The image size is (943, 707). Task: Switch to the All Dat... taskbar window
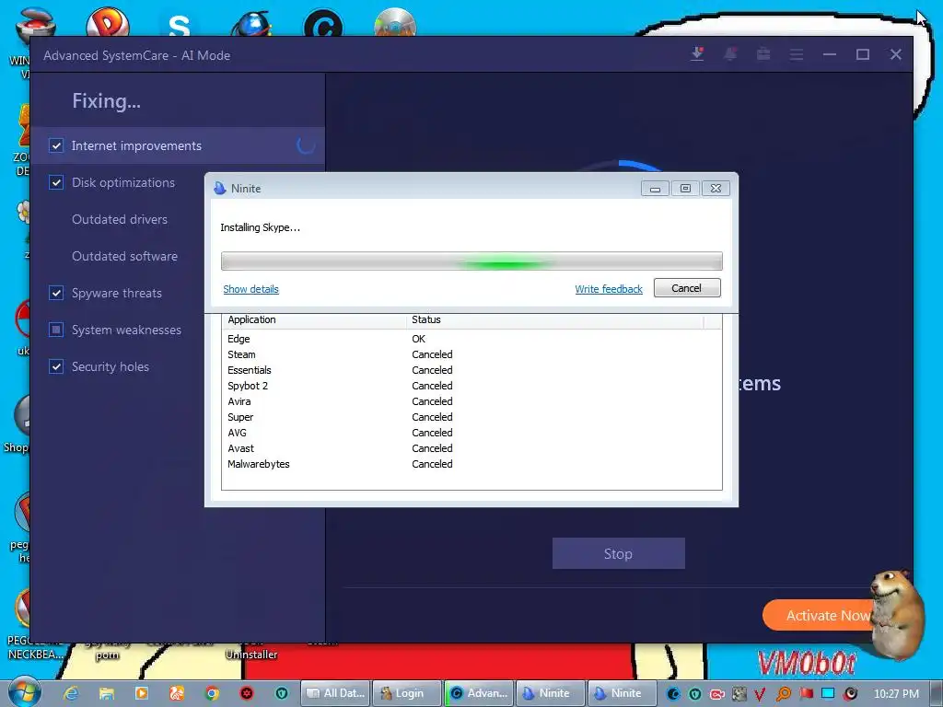(335, 693)
